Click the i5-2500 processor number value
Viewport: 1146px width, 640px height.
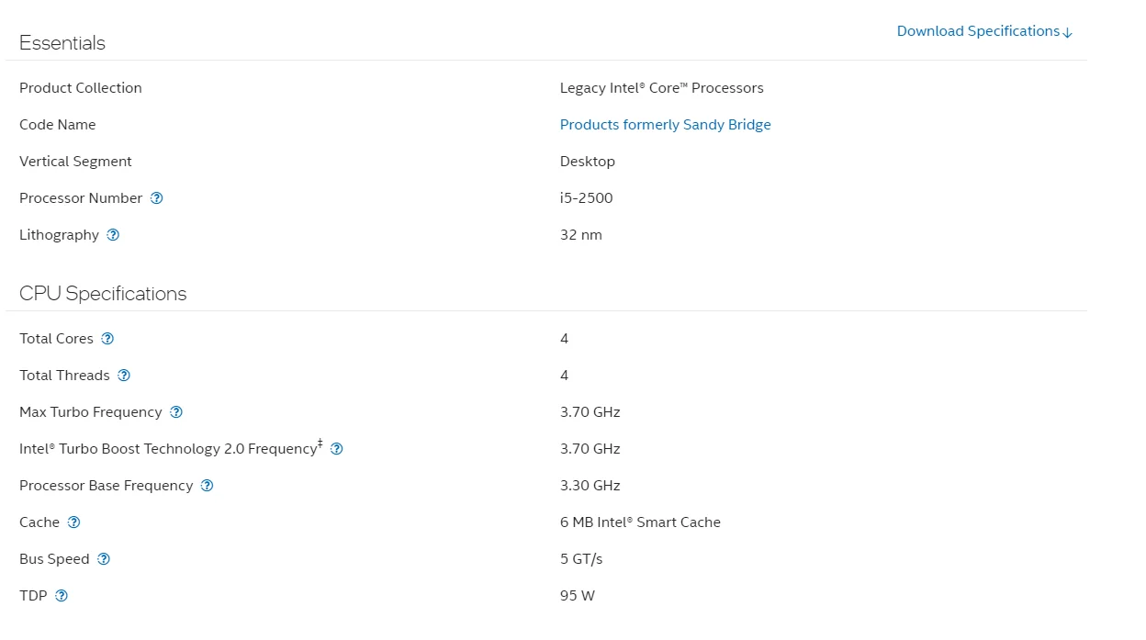[x=586, y=198]
